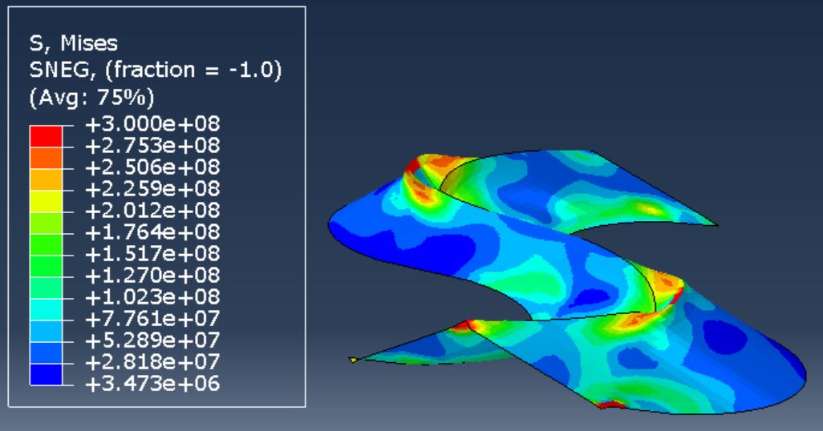This screenshot has width=823, height=431.
Task: Pick the yellow legend color band
Action: (x=47, y=201)
